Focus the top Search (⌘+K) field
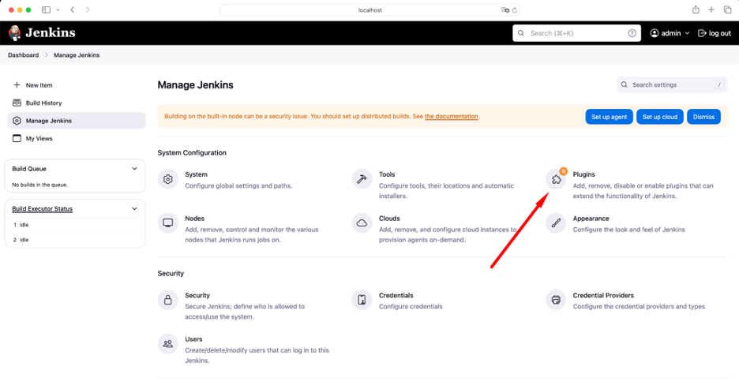The width and height of the screenshot is (739, 385). click(576, 33)
